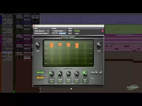Open plugin automation enable dialog icon
Screen dimensions: 142x106
[70, 31]
